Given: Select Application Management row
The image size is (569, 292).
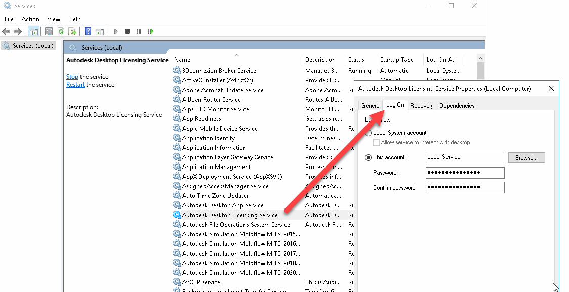Looking at the screenshot, I should (x=216, y=167).
